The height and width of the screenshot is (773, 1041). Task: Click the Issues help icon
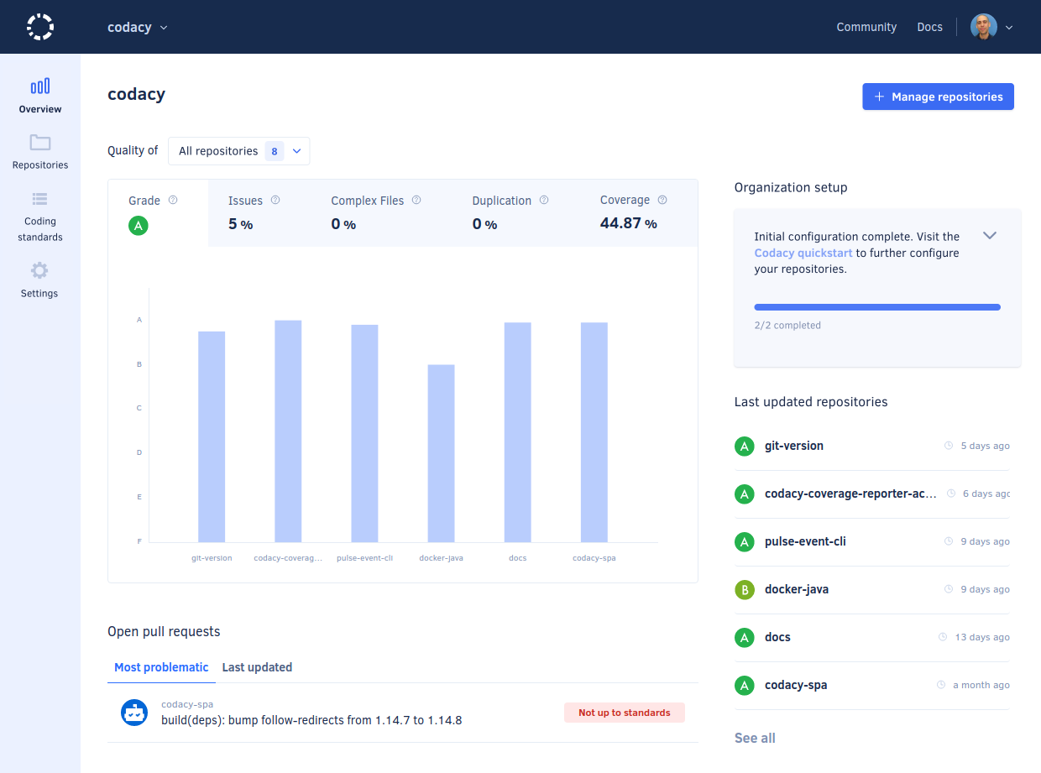275,200
